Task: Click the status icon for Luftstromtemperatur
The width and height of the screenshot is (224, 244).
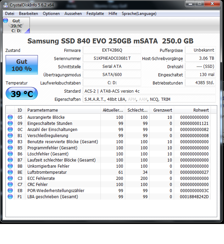Action: (x=10, y=172)
